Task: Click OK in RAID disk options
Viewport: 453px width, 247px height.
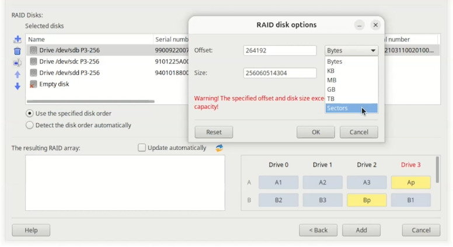Action: [316, 133]
